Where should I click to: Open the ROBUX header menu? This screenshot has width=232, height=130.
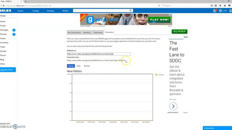click(65, 11)
